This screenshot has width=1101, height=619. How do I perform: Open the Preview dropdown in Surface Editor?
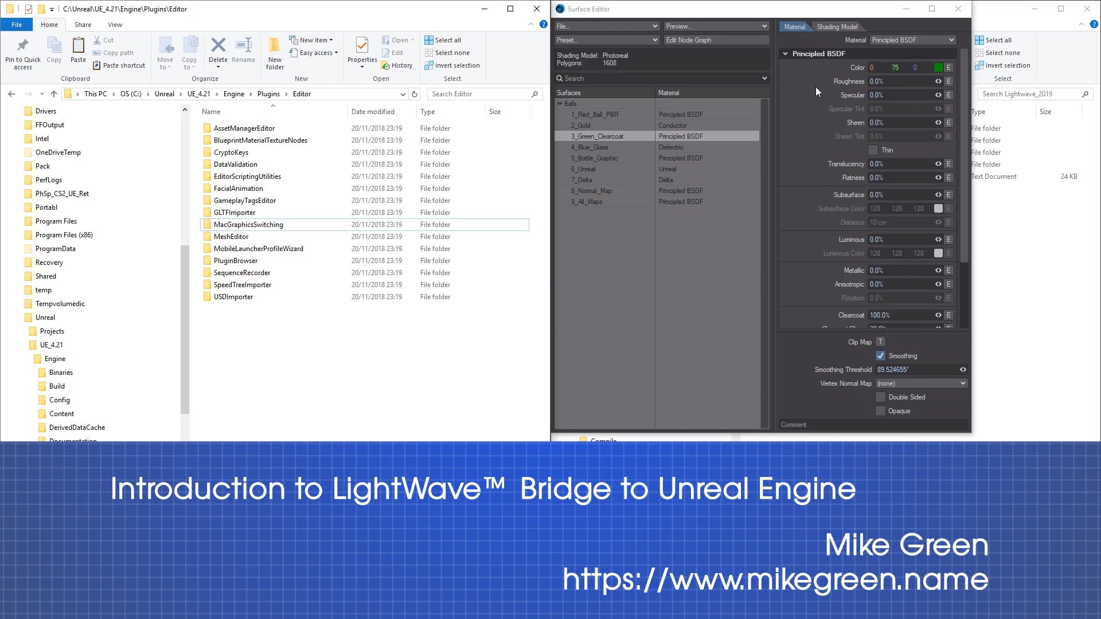[x=716, y=26]
